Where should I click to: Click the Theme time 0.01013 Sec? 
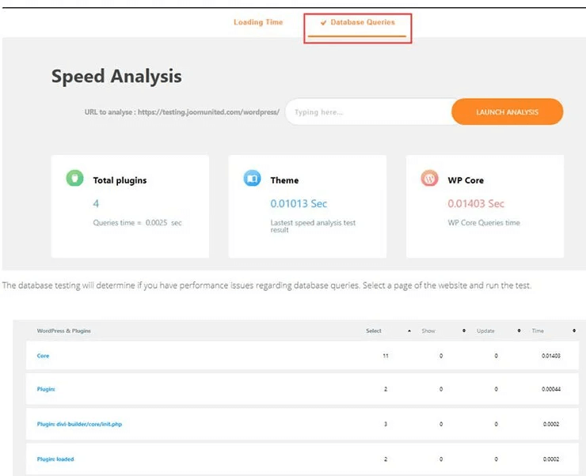[x=299, y=204]
